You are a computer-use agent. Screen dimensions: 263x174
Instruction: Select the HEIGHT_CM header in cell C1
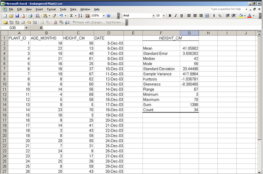78,38
